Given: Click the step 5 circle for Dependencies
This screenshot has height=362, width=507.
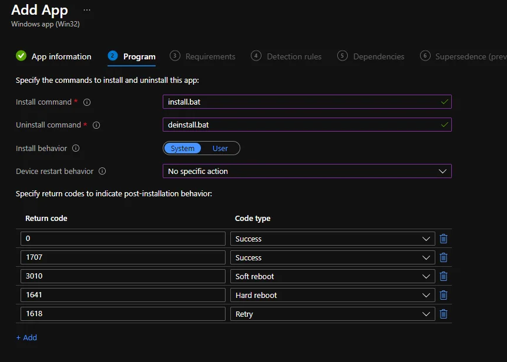Looking at the screenshot, I should tap(343, 56).
